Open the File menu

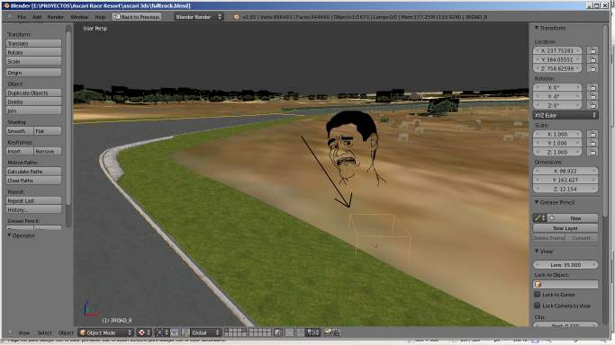[x=22, y=17]
